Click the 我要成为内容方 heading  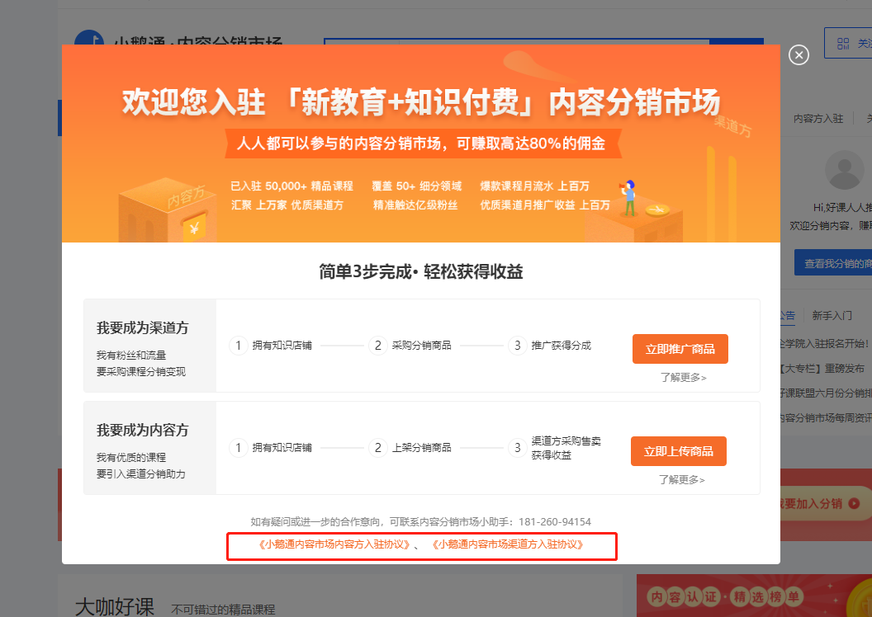142,430
